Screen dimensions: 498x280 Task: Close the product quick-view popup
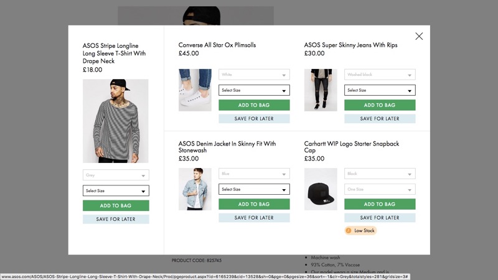419,36
